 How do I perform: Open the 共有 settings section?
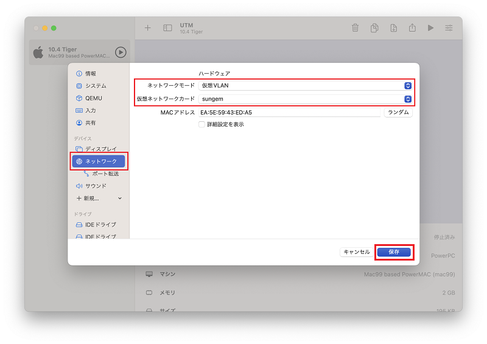point(99,123)
